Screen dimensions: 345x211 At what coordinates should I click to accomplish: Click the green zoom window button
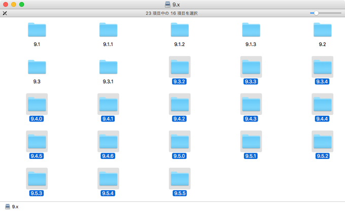[21, 5]
